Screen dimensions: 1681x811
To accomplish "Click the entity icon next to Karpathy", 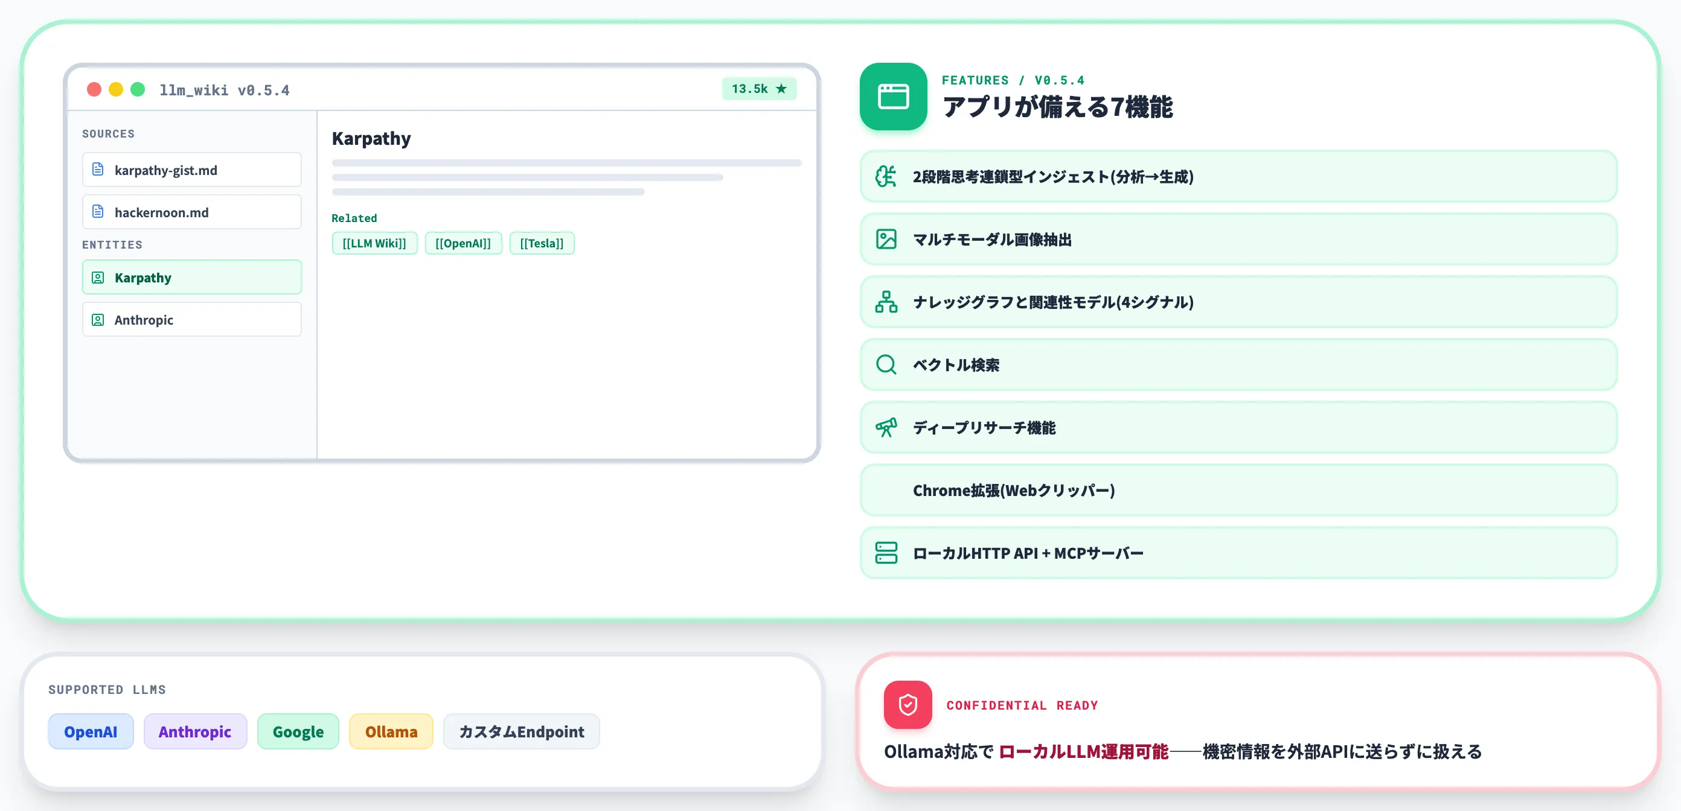I will [x=98, y=277].
